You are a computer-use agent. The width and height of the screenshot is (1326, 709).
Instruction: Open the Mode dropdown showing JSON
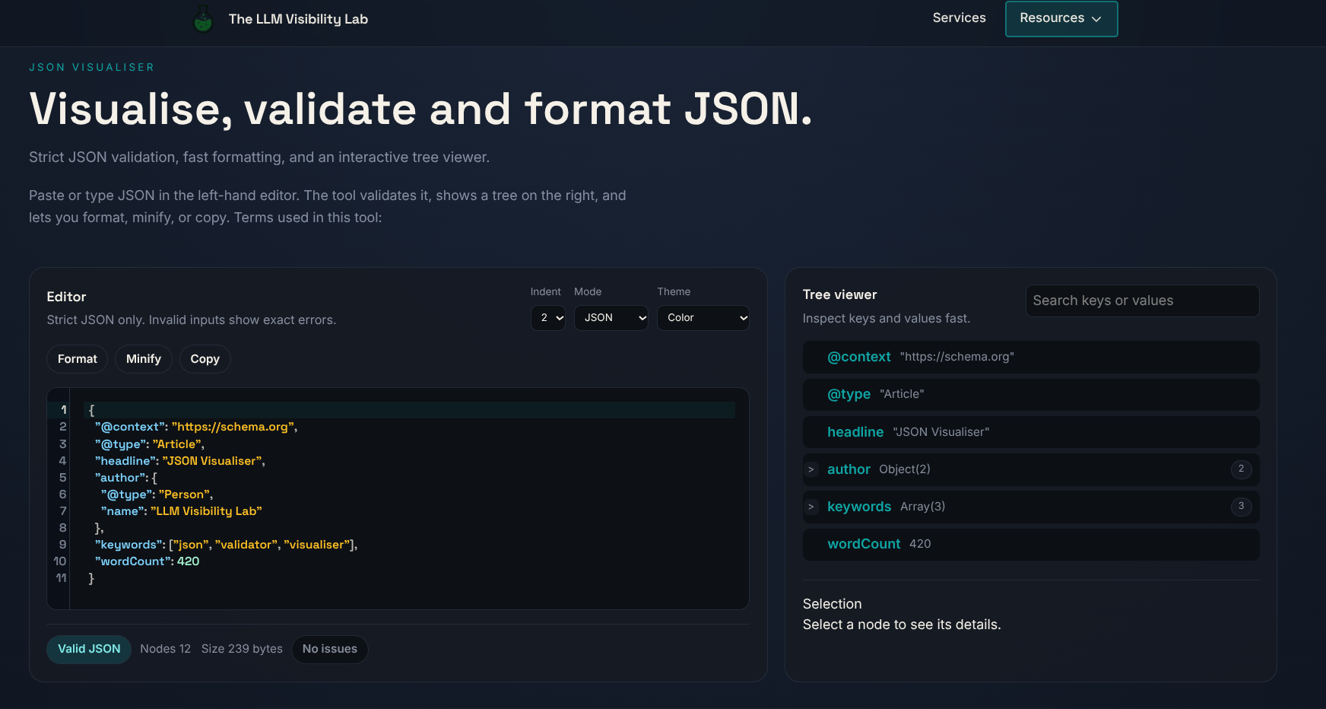pos(611,318)
